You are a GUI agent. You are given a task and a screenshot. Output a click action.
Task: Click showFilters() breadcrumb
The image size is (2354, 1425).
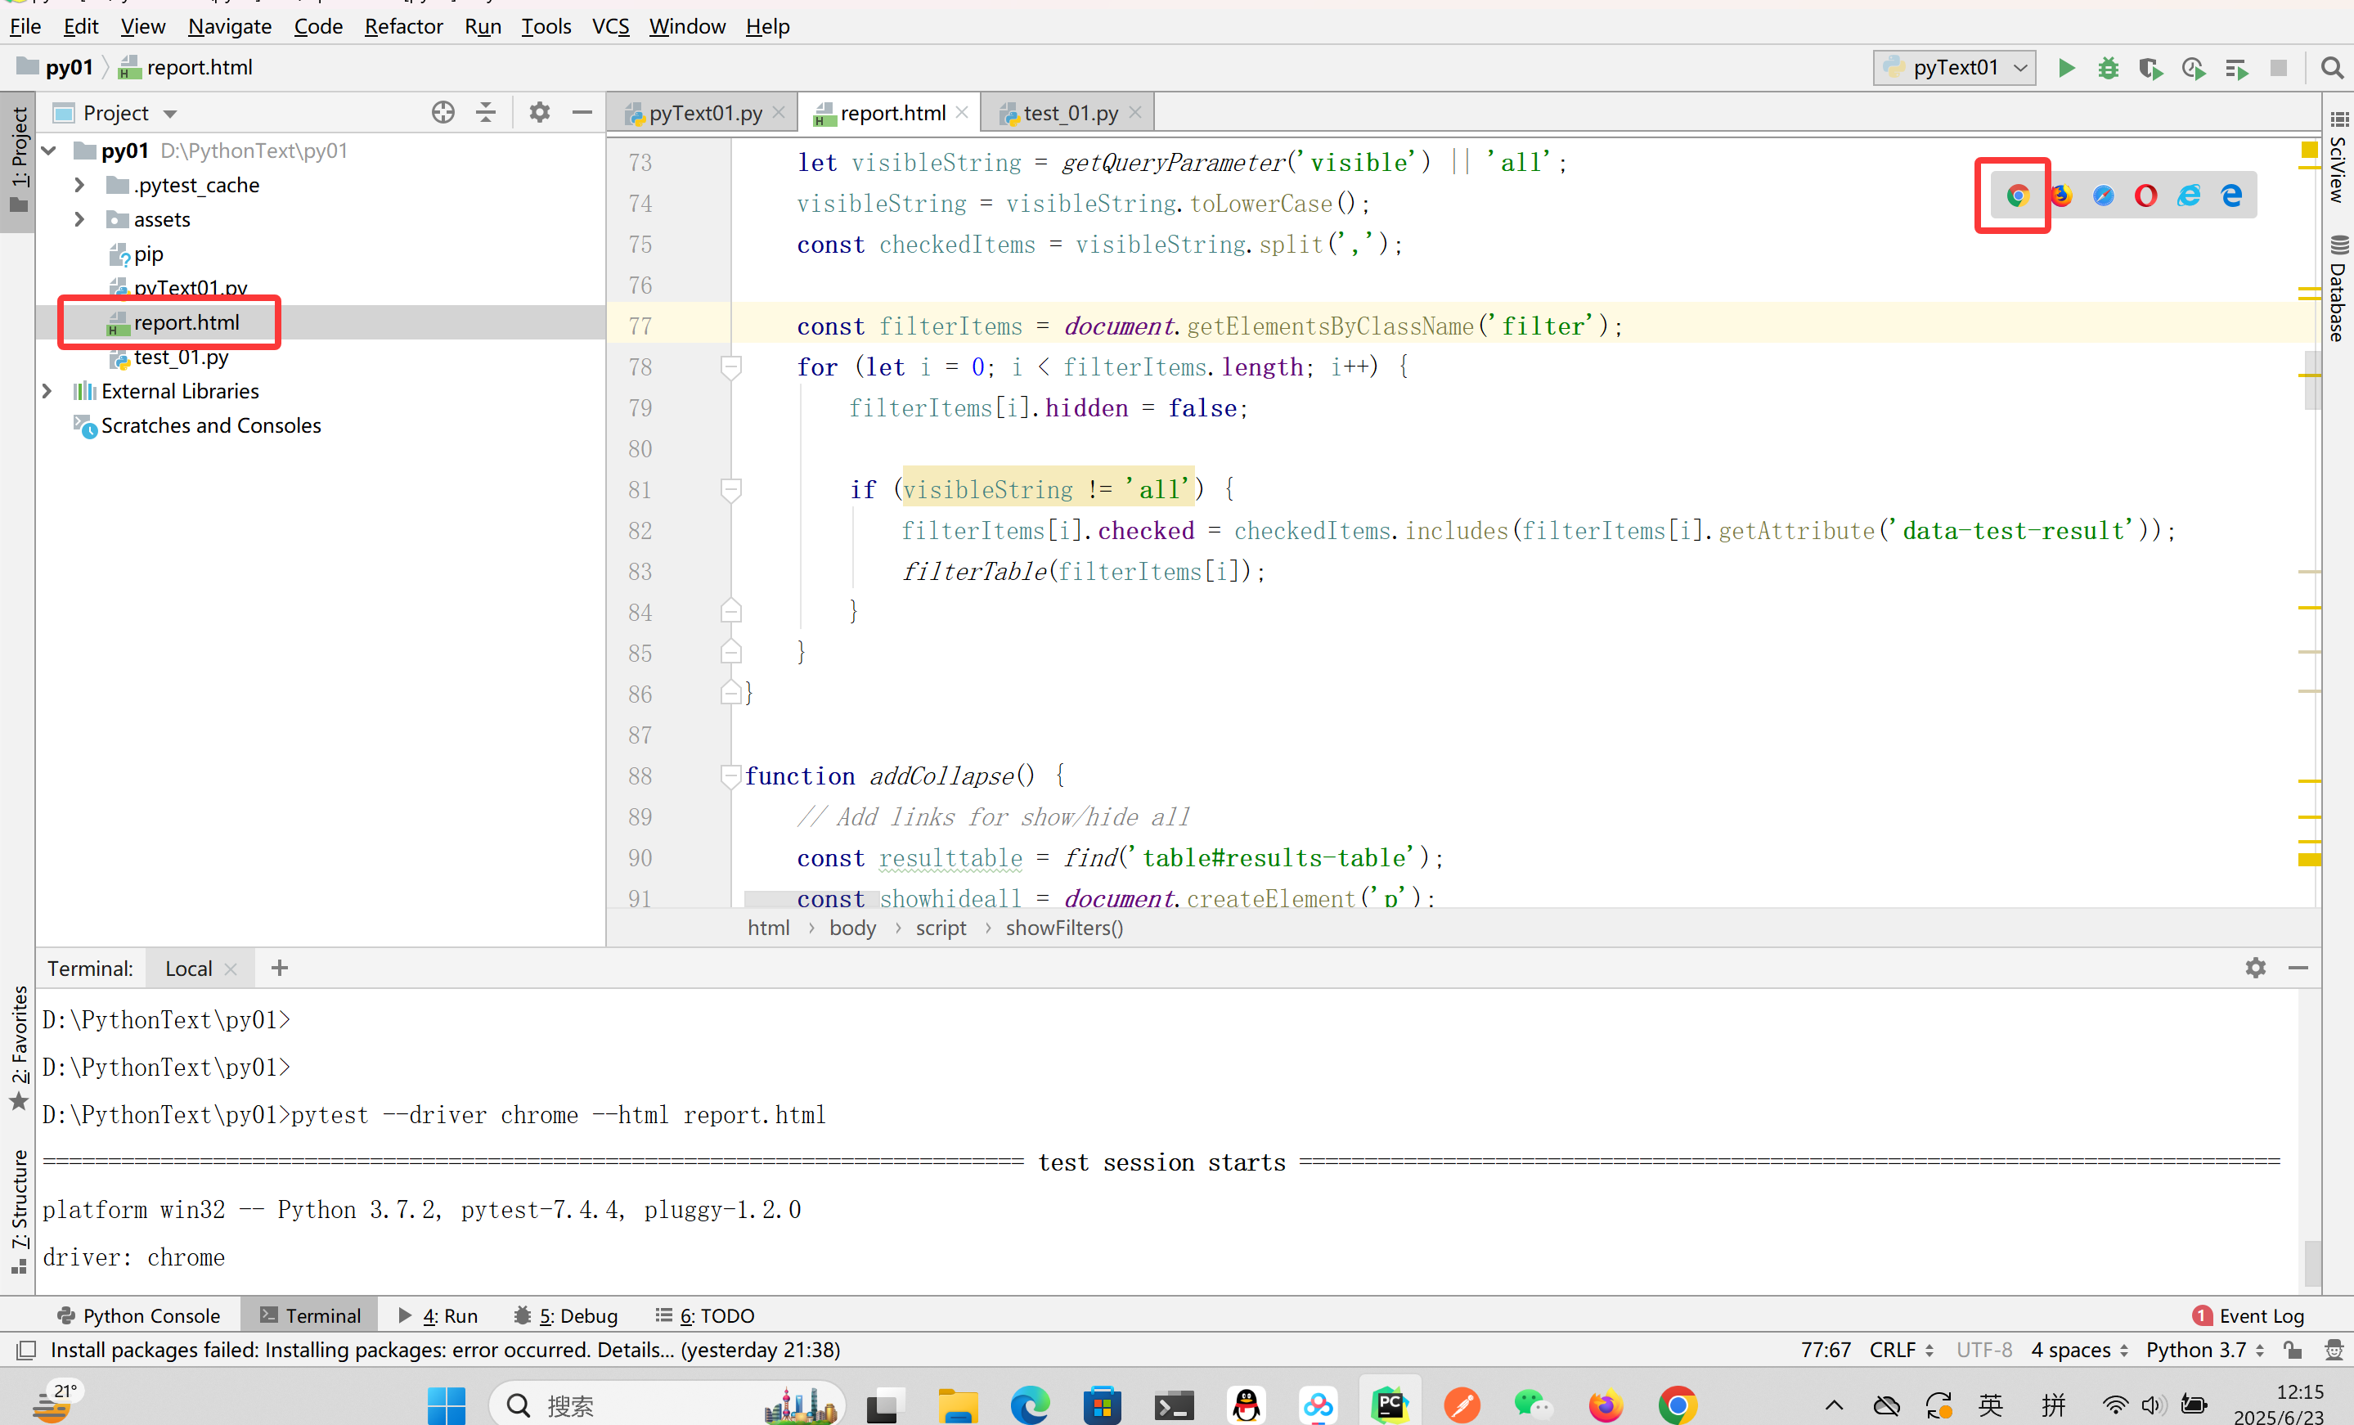point(1064,927)
